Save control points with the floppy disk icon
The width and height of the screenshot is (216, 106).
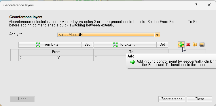point(202,45)
